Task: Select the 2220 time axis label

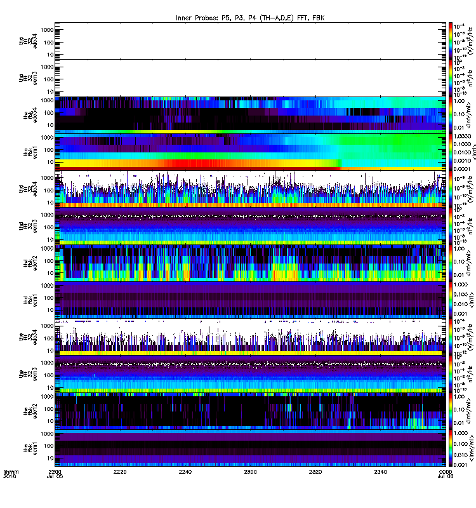Action: [120, 472]
